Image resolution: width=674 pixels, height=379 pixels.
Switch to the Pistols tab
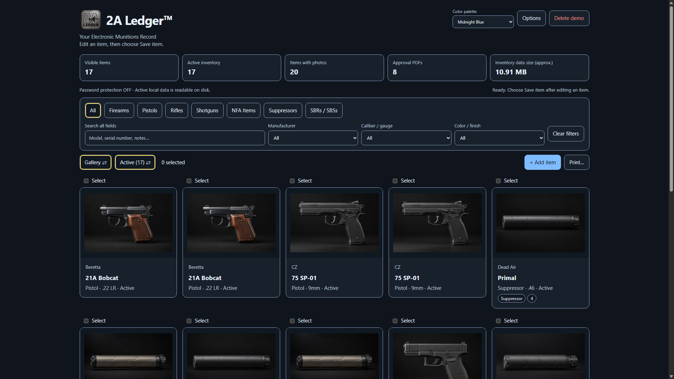(150, 111)
